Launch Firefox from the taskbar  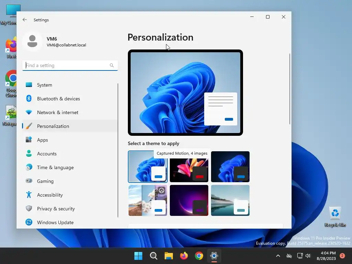point(184,256)
